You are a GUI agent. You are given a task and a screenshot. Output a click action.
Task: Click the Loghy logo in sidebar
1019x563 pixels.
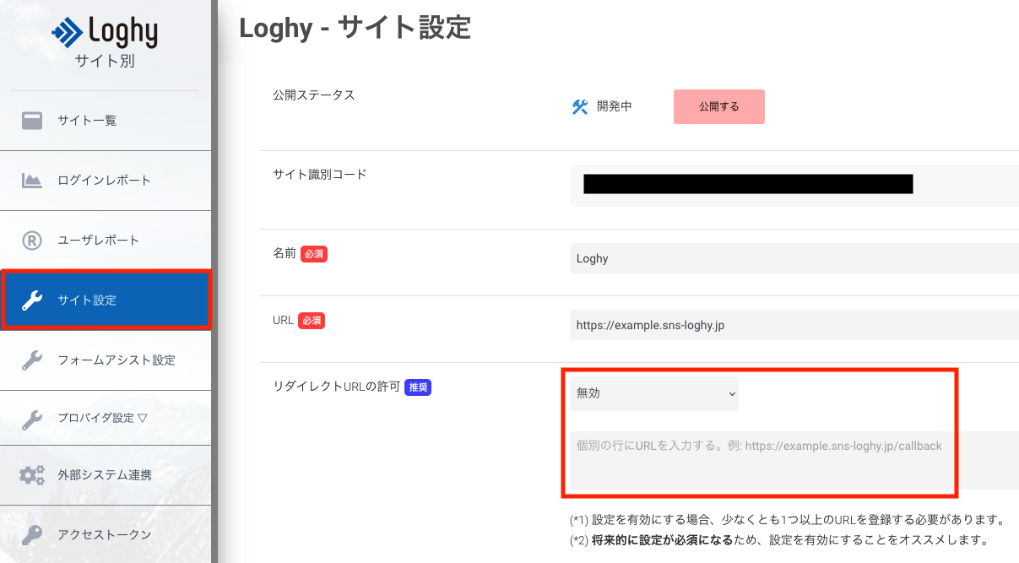point(105,33)
